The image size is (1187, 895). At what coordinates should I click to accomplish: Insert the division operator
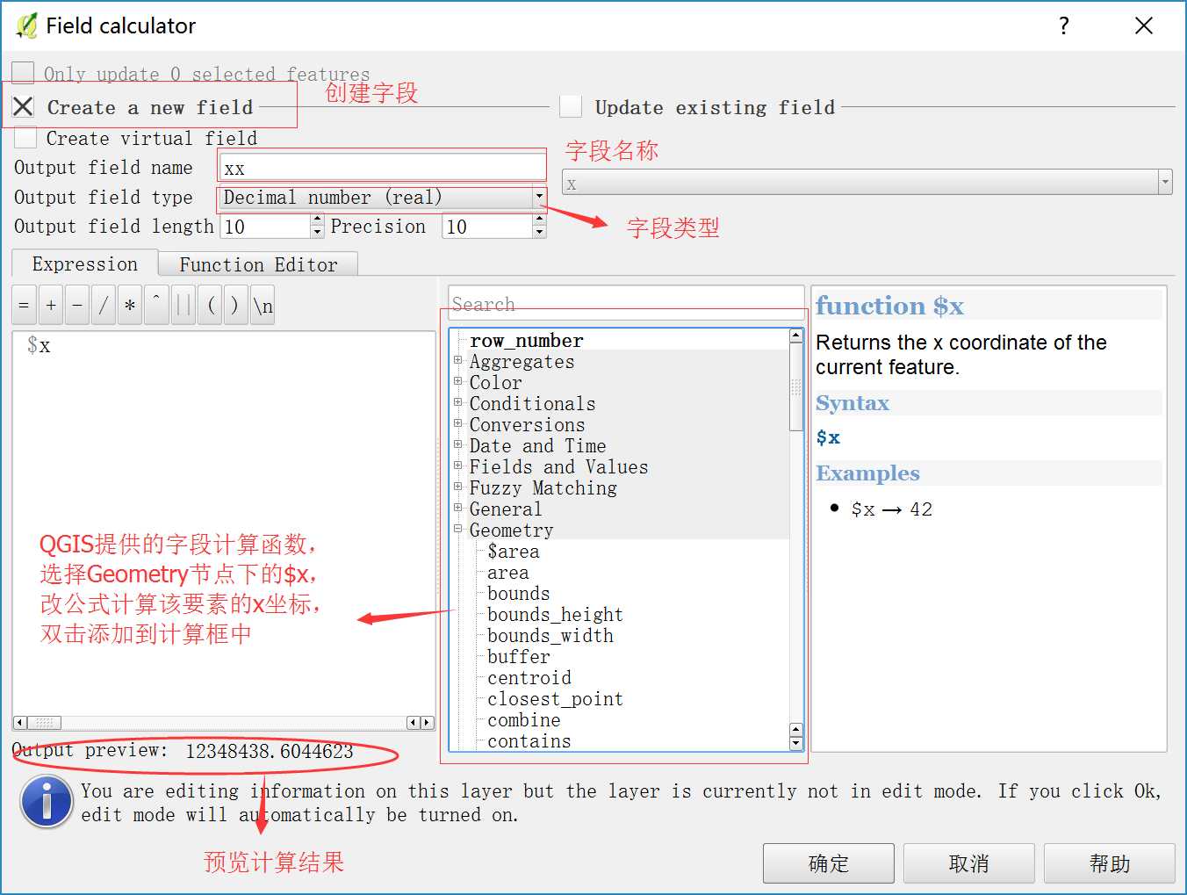click(104, 306)
